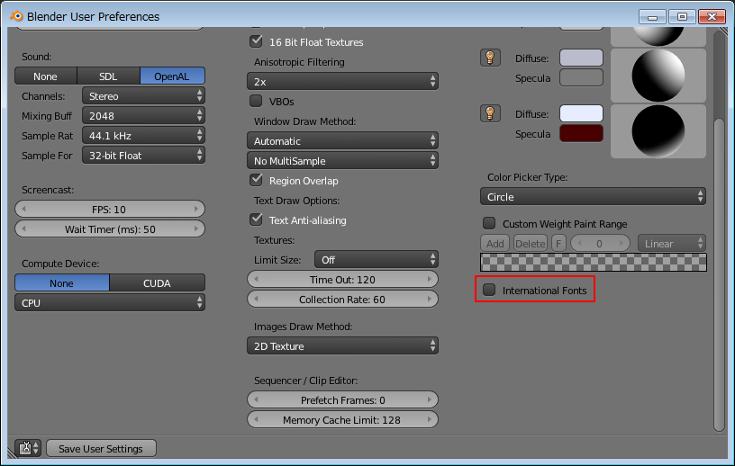The height and width of the screenshot is (466, 735).
Task: Open the gray Diffuse color swatch
Action: click(x=581, y=58)
